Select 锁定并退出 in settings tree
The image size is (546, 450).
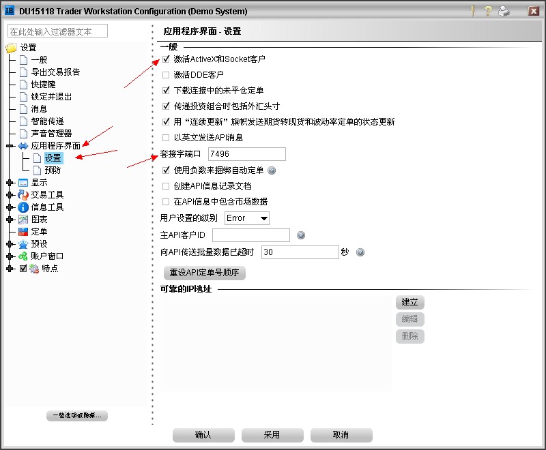(x=51, y=97)
